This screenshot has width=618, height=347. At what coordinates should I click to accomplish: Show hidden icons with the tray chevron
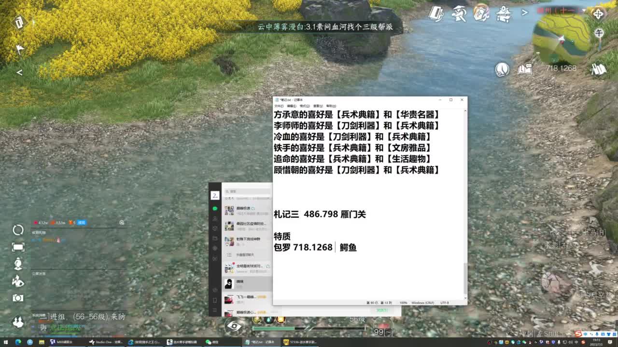[535, 341]
